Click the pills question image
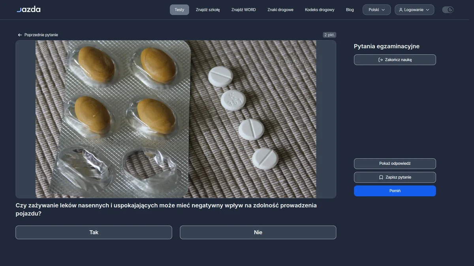 [x=176, y=119]
